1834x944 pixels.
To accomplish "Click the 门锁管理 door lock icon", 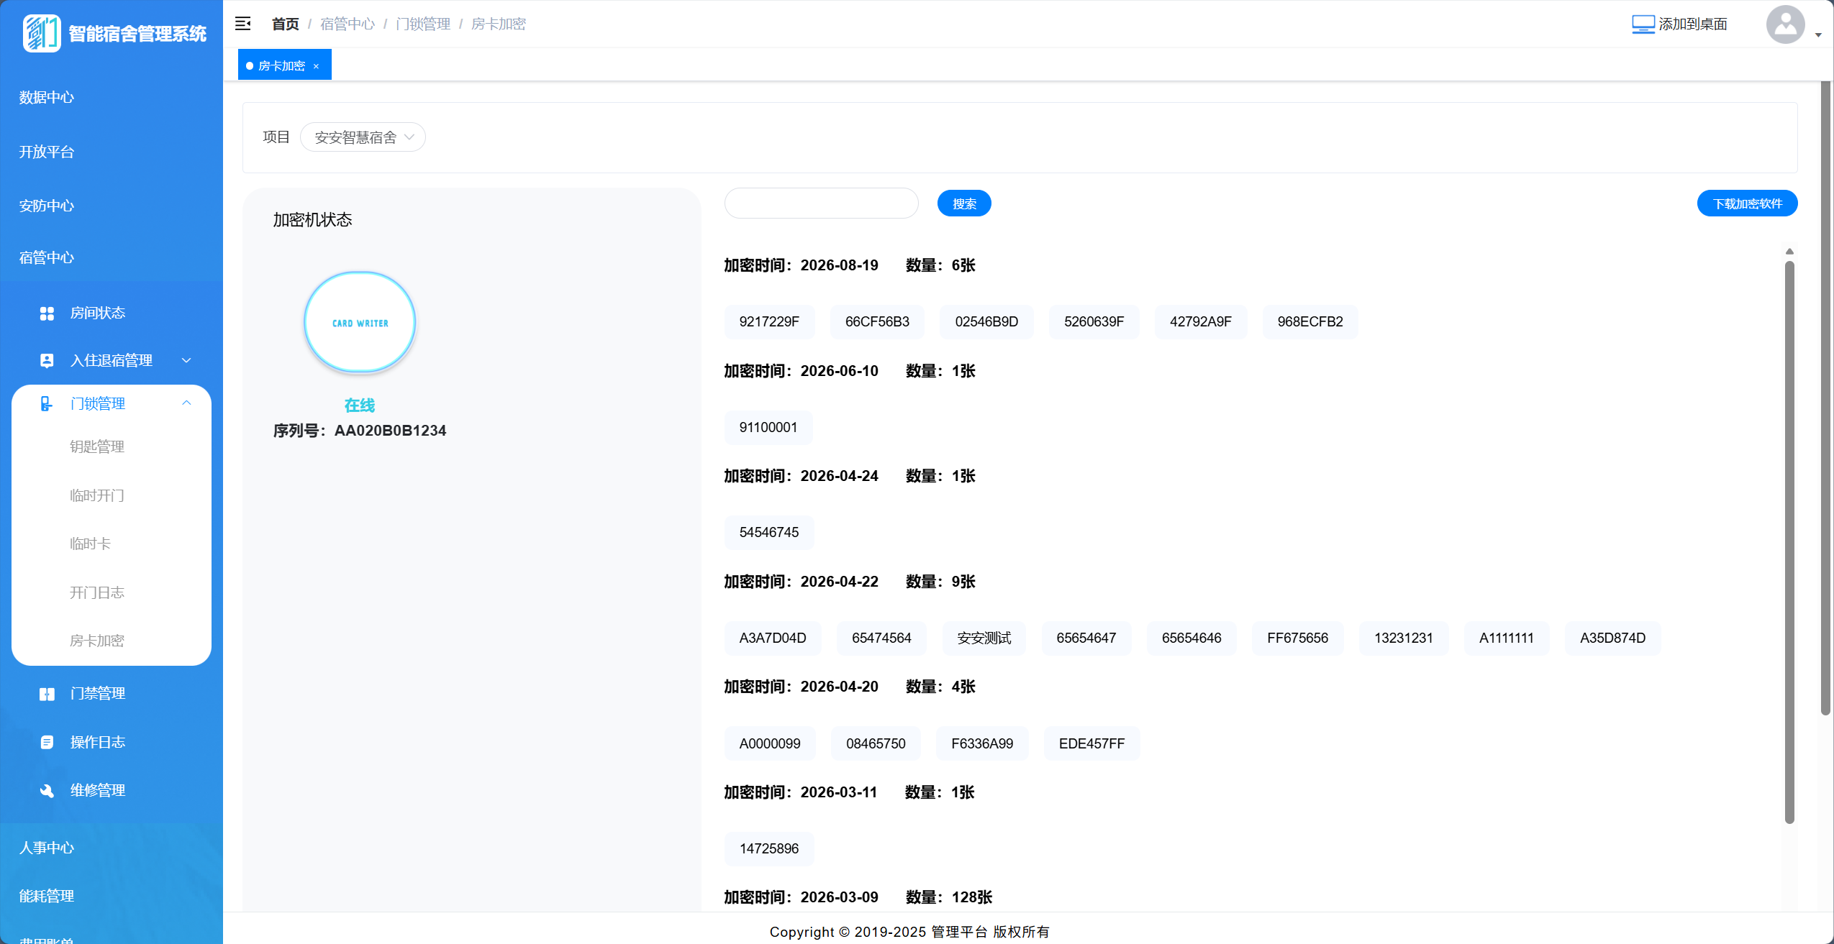I will point(47,404).
